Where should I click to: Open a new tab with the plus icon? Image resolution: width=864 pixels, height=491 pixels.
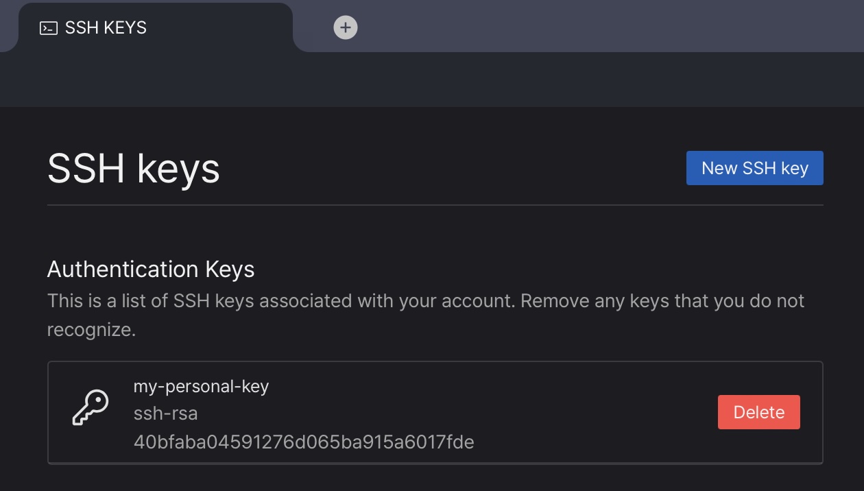346,27
